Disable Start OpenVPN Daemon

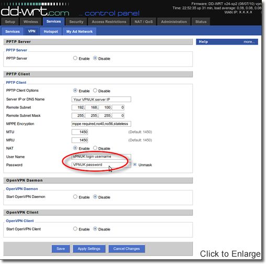click(x=95, y=197)
